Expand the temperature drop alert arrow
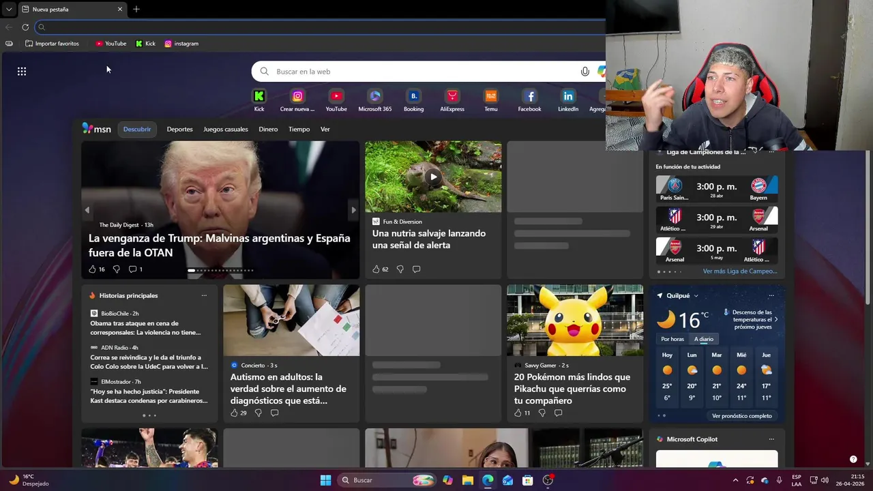873x491 pixels. pos(776,319)
